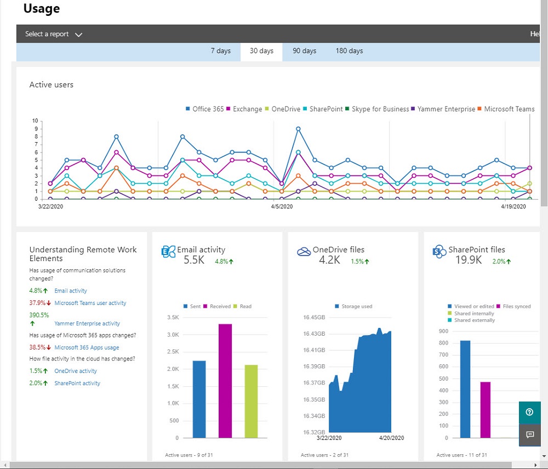Screen dimensions: 548x469
Task: Open the Microsoft Teams user activity link
Action: pos(90,303)
